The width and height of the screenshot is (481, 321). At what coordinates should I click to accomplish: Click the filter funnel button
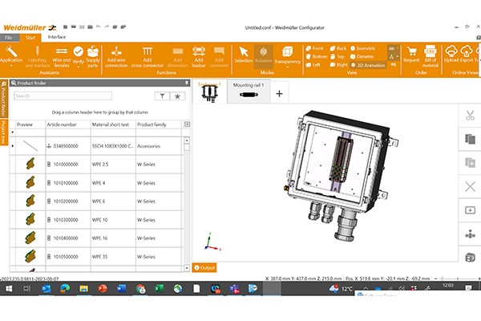[x=162, y=96]
